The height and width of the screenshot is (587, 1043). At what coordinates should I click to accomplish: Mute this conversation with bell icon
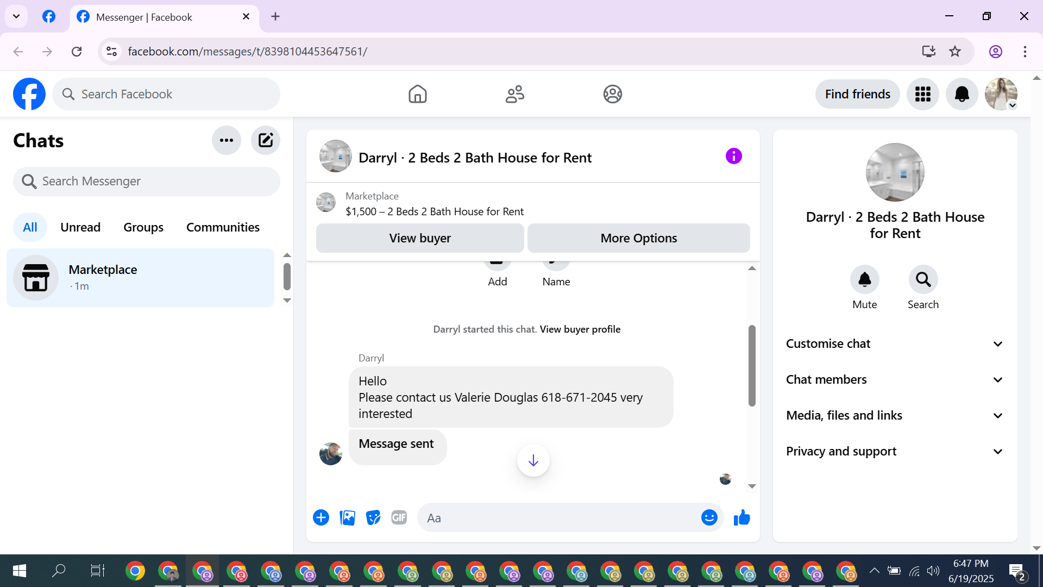point(865,279)
